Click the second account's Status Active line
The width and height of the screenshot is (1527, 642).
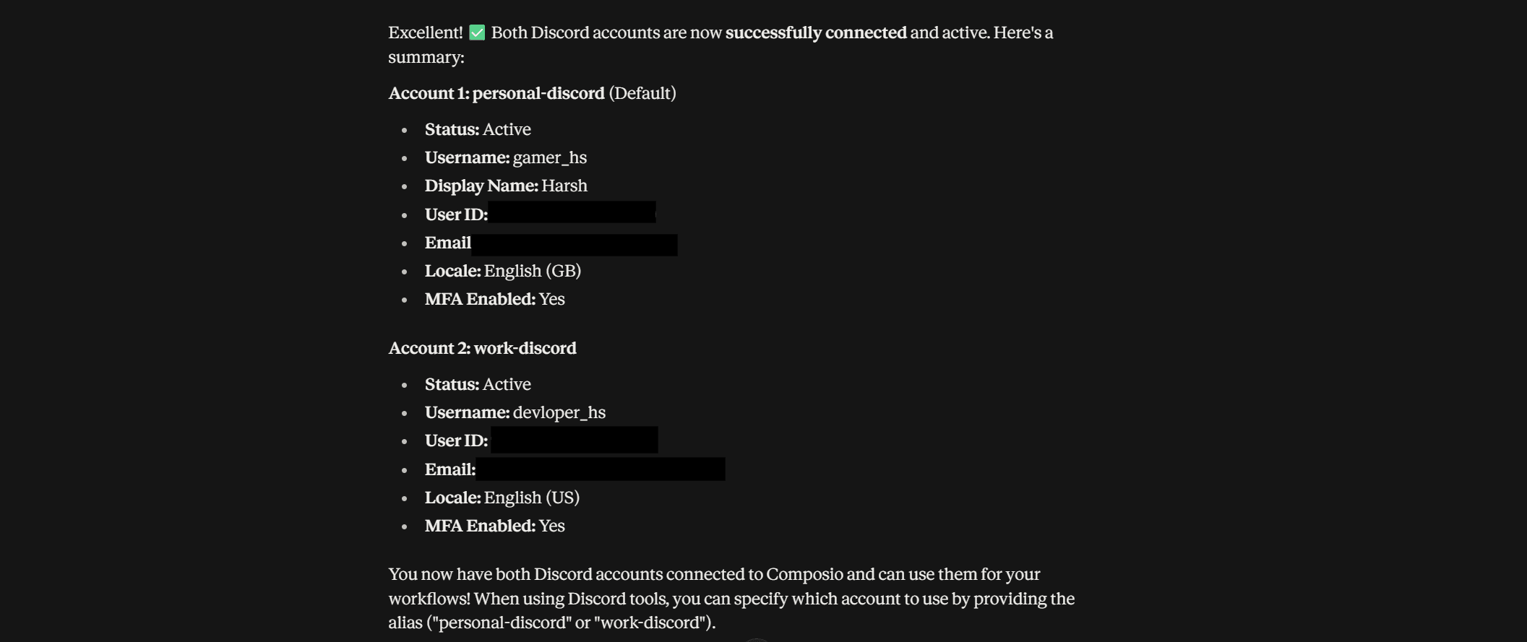coord(478,384)
